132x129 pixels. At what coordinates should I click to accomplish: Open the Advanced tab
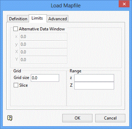coord(58,19)
